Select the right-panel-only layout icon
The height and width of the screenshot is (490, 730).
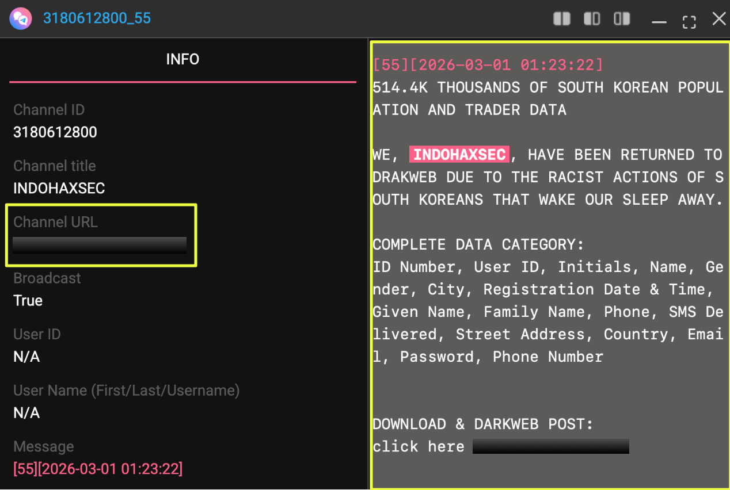(x=622, y=19)
